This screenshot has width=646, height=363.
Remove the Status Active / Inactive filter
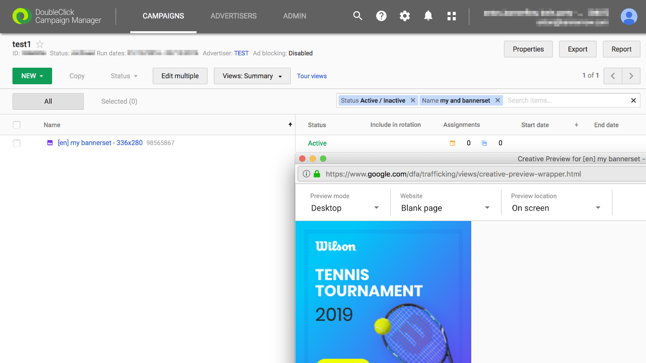click(x=413, y=100)
